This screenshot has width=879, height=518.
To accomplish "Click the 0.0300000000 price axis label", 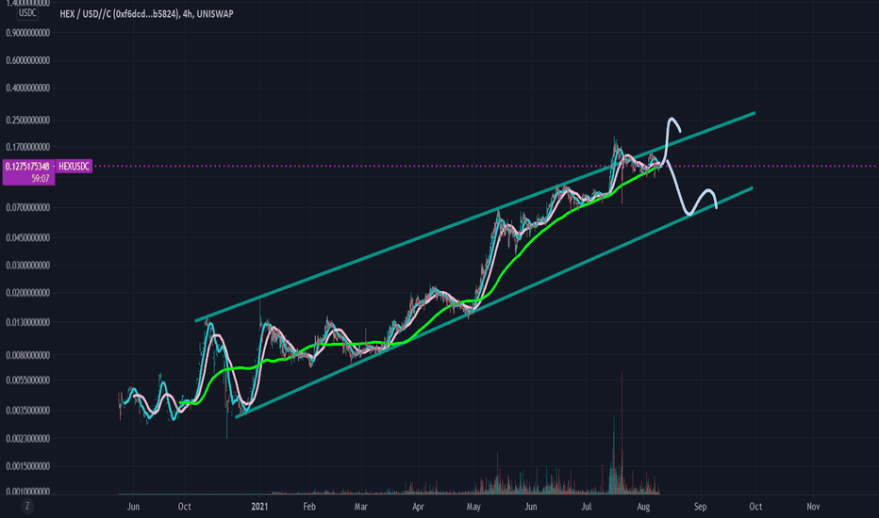I will pyautogui.click(x=27, y=265).
